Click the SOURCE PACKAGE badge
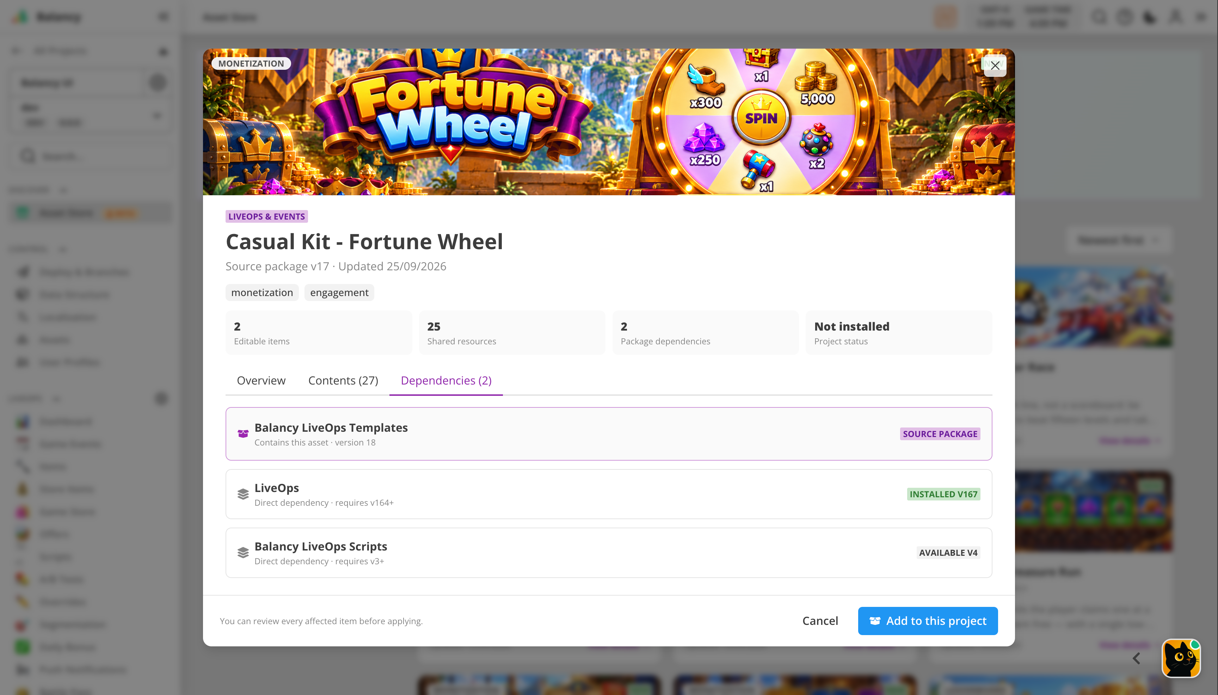This screenshot has width=1218, height=695. [940, 433]
